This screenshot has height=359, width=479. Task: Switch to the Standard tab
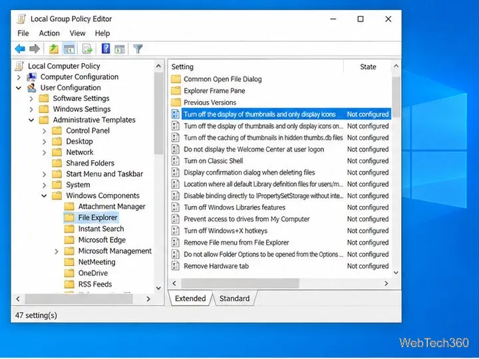click(x=234, y=299)
